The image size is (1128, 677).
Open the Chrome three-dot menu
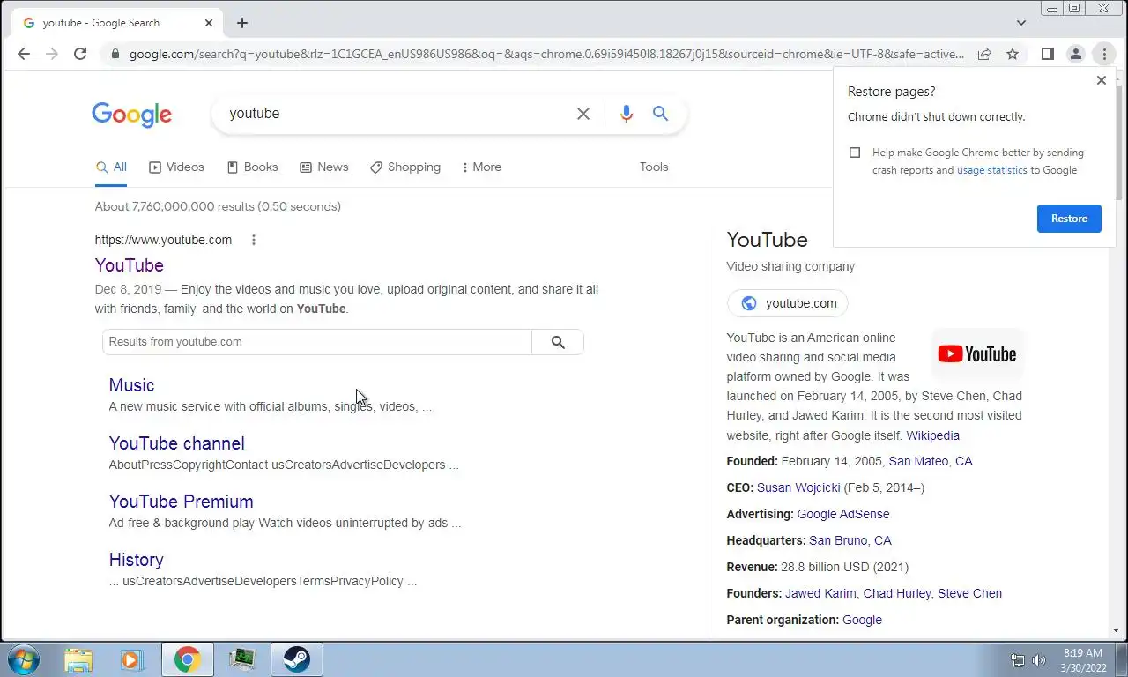[1103, 54]
